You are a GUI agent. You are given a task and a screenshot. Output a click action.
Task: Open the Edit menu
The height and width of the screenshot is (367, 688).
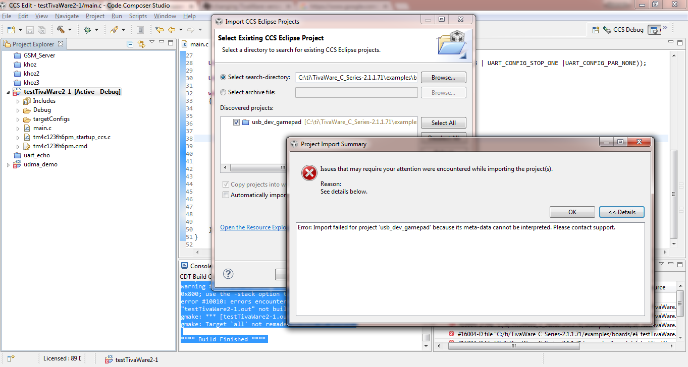coord(23,16)
